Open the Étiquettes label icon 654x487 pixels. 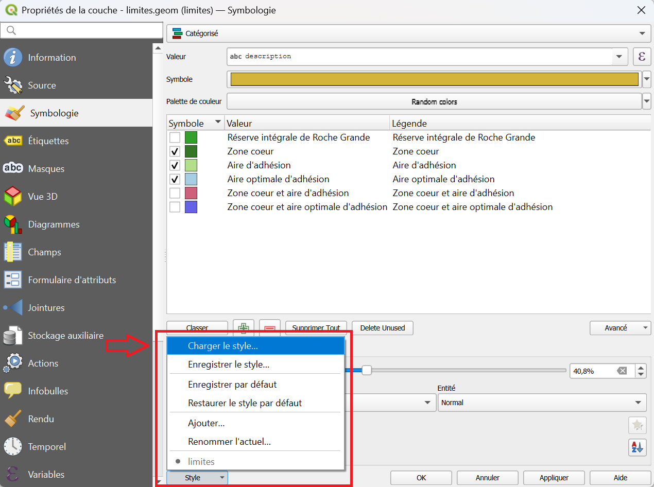pos(13,141)
